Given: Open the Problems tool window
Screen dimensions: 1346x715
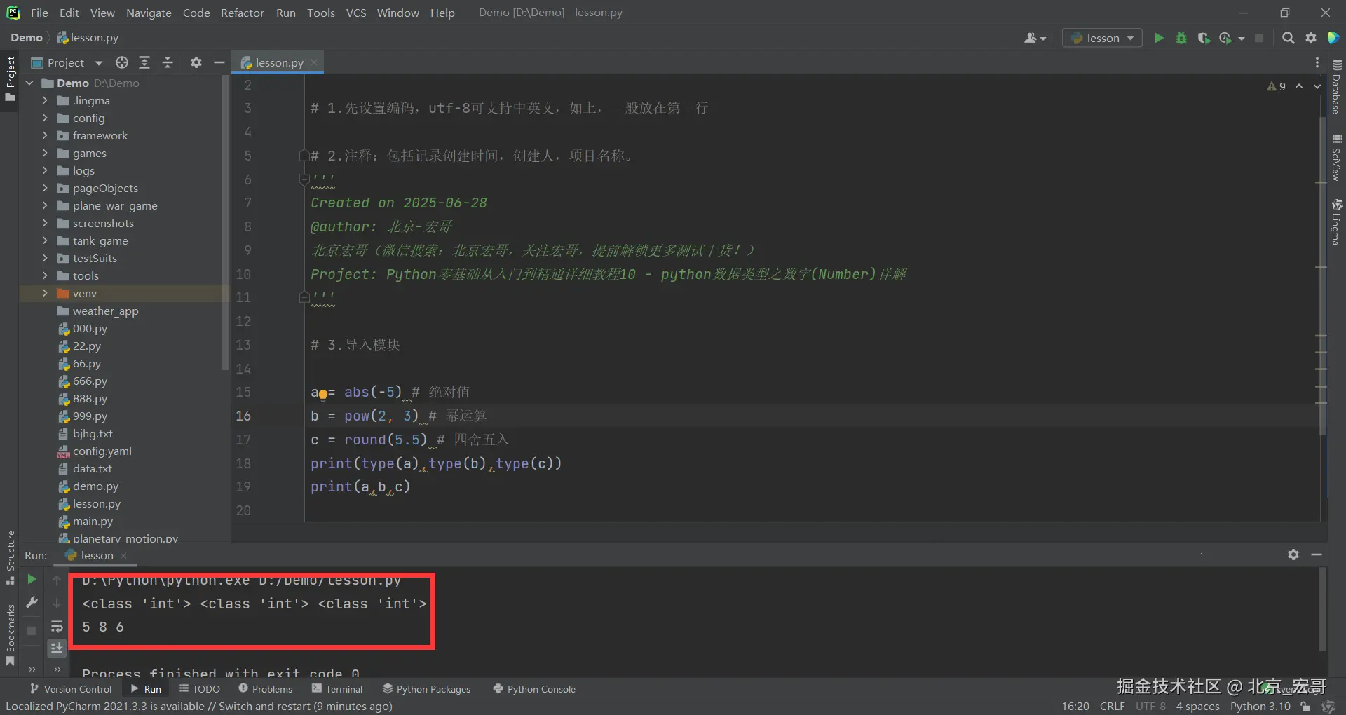Looking at the screenshot, I should tap(266, 689).
